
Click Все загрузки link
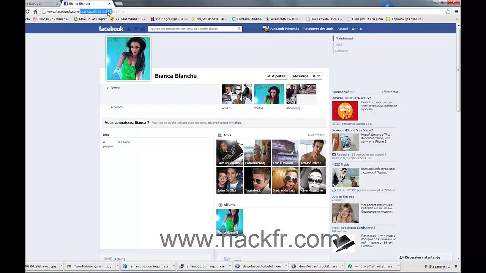click(439, 267)
